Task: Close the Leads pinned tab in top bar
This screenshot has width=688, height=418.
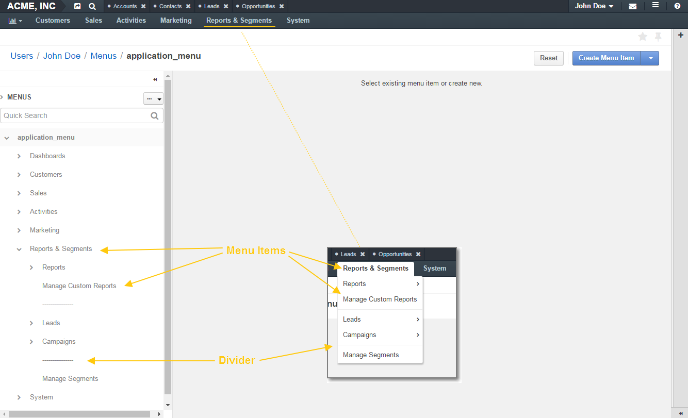Action: click(226, 6)
